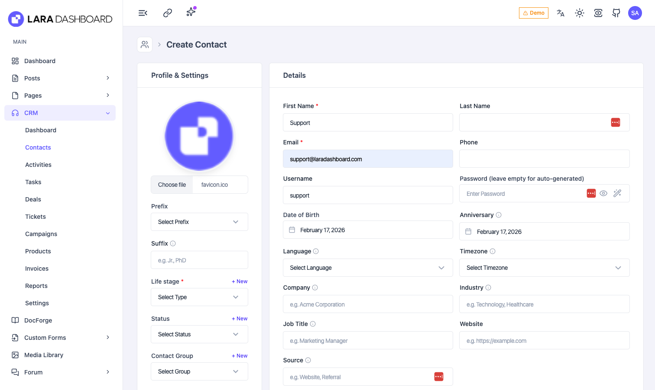Open the Select Group dropdown
The image size is (655, 390).
tap(199, 371)
